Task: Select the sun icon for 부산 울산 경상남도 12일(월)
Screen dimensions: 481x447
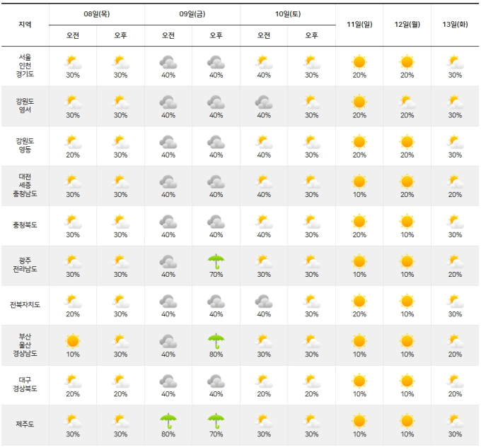Action: click(407, 341)
